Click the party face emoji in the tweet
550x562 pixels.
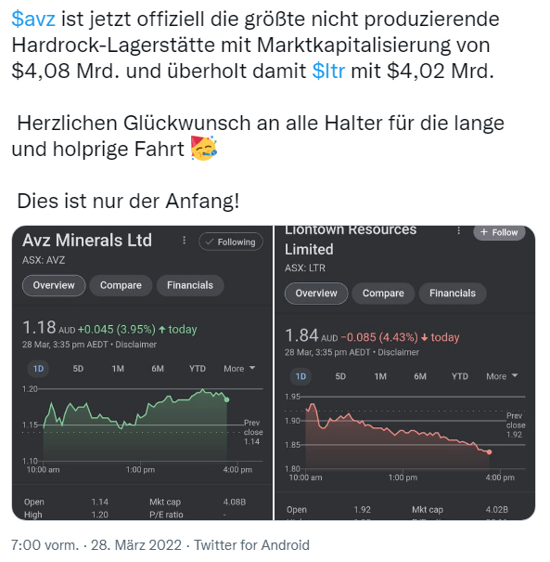(x=204, y=148)
